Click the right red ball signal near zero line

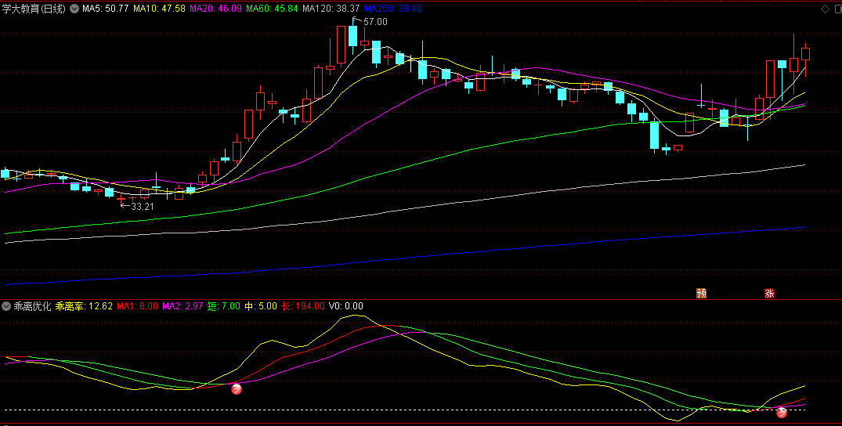point(782,412)
